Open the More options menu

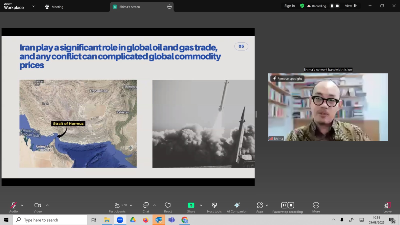(x=316, y=207)
